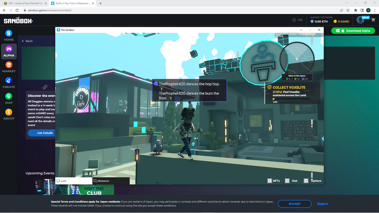Click the Voxelite quest progress bar
379x213 pixels.
[292, 99]
